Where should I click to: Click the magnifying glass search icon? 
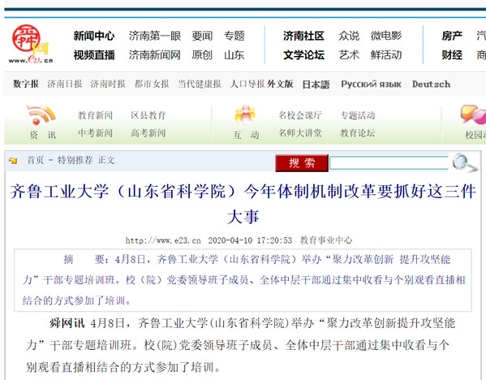[x=464, y=162]
